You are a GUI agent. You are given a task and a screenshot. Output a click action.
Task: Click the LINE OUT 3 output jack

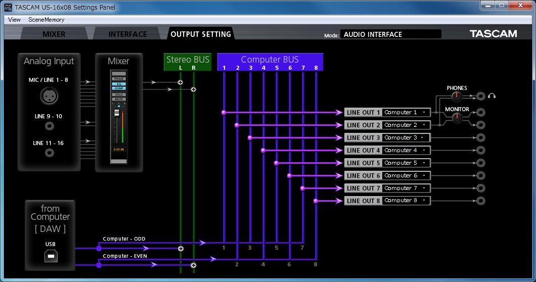[480, 137]
